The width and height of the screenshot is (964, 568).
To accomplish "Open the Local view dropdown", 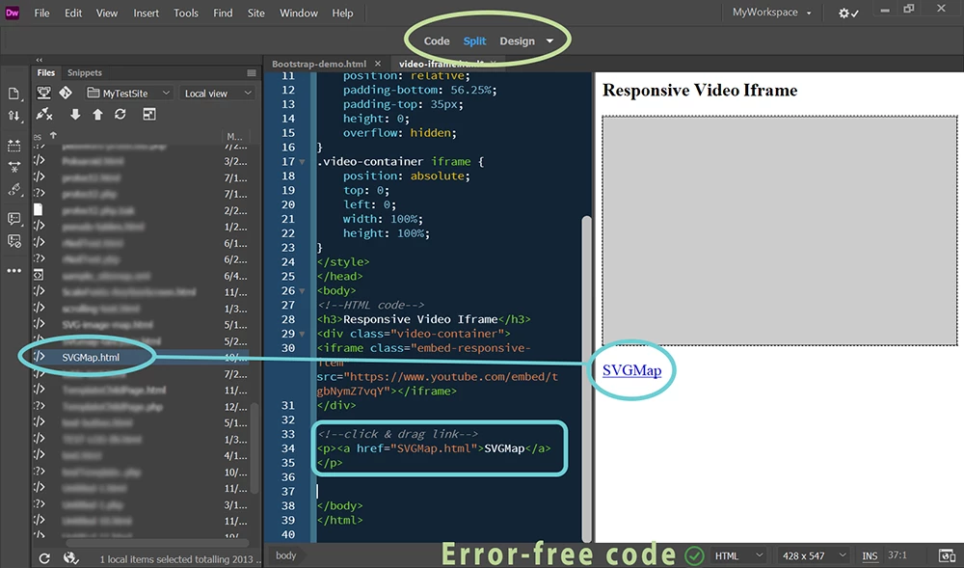I will (218, 93).
